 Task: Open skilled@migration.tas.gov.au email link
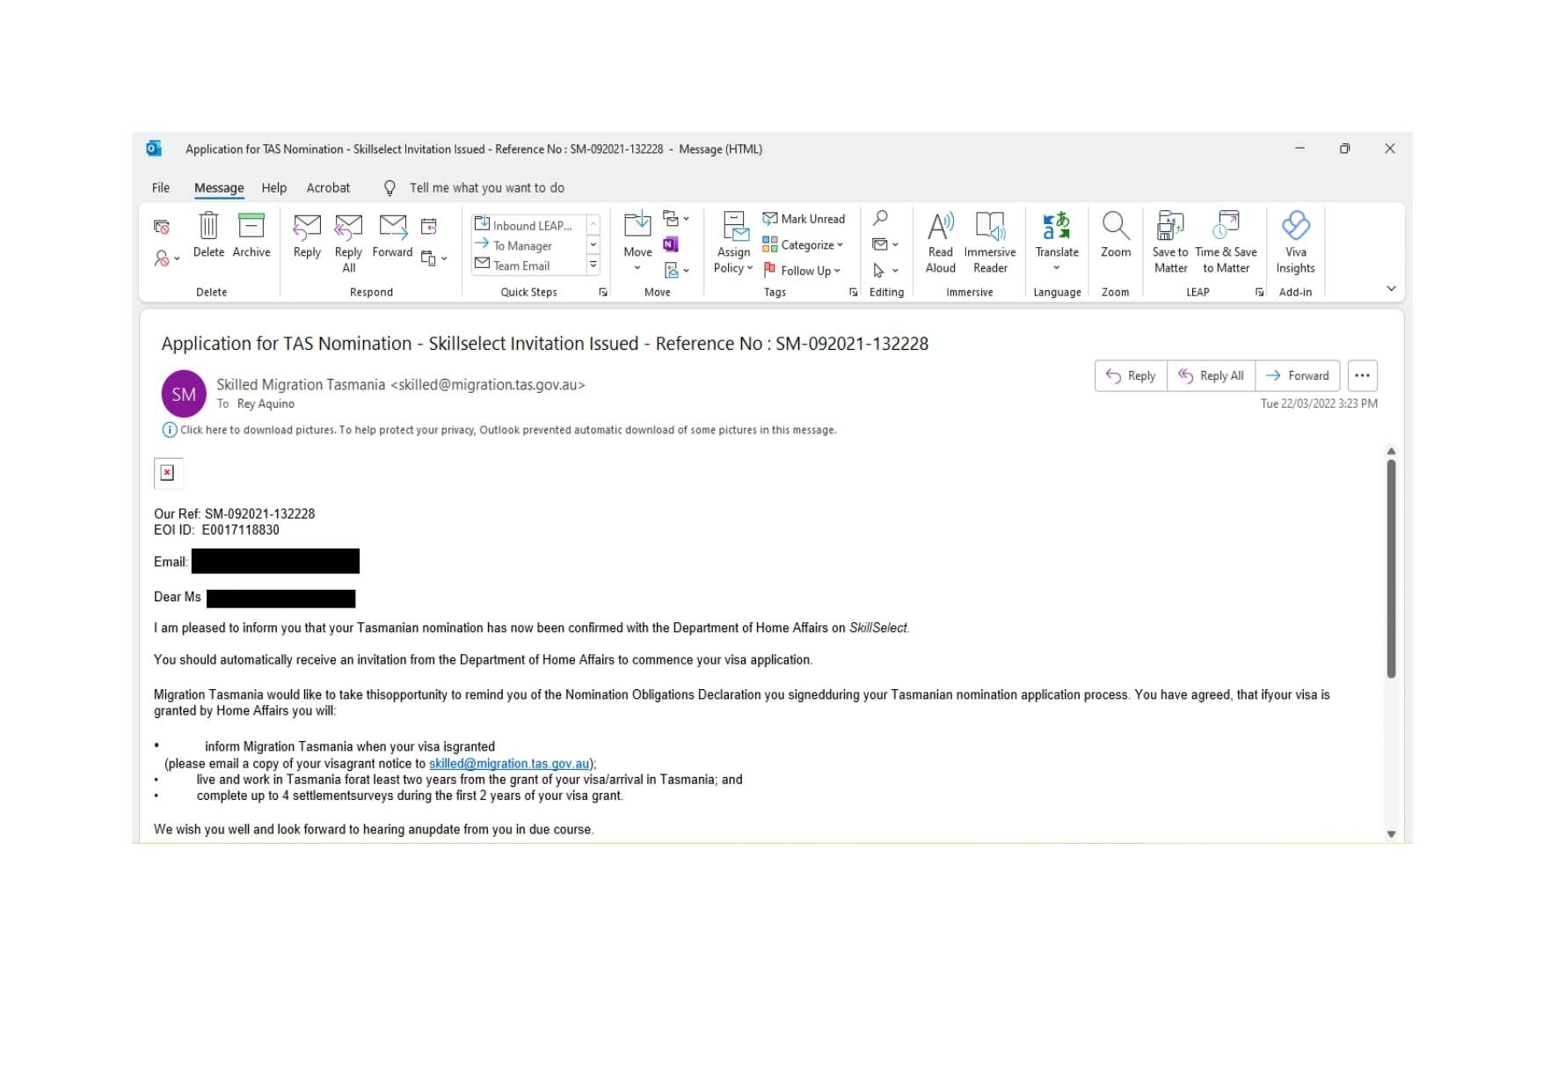click(x=508, y=764)
